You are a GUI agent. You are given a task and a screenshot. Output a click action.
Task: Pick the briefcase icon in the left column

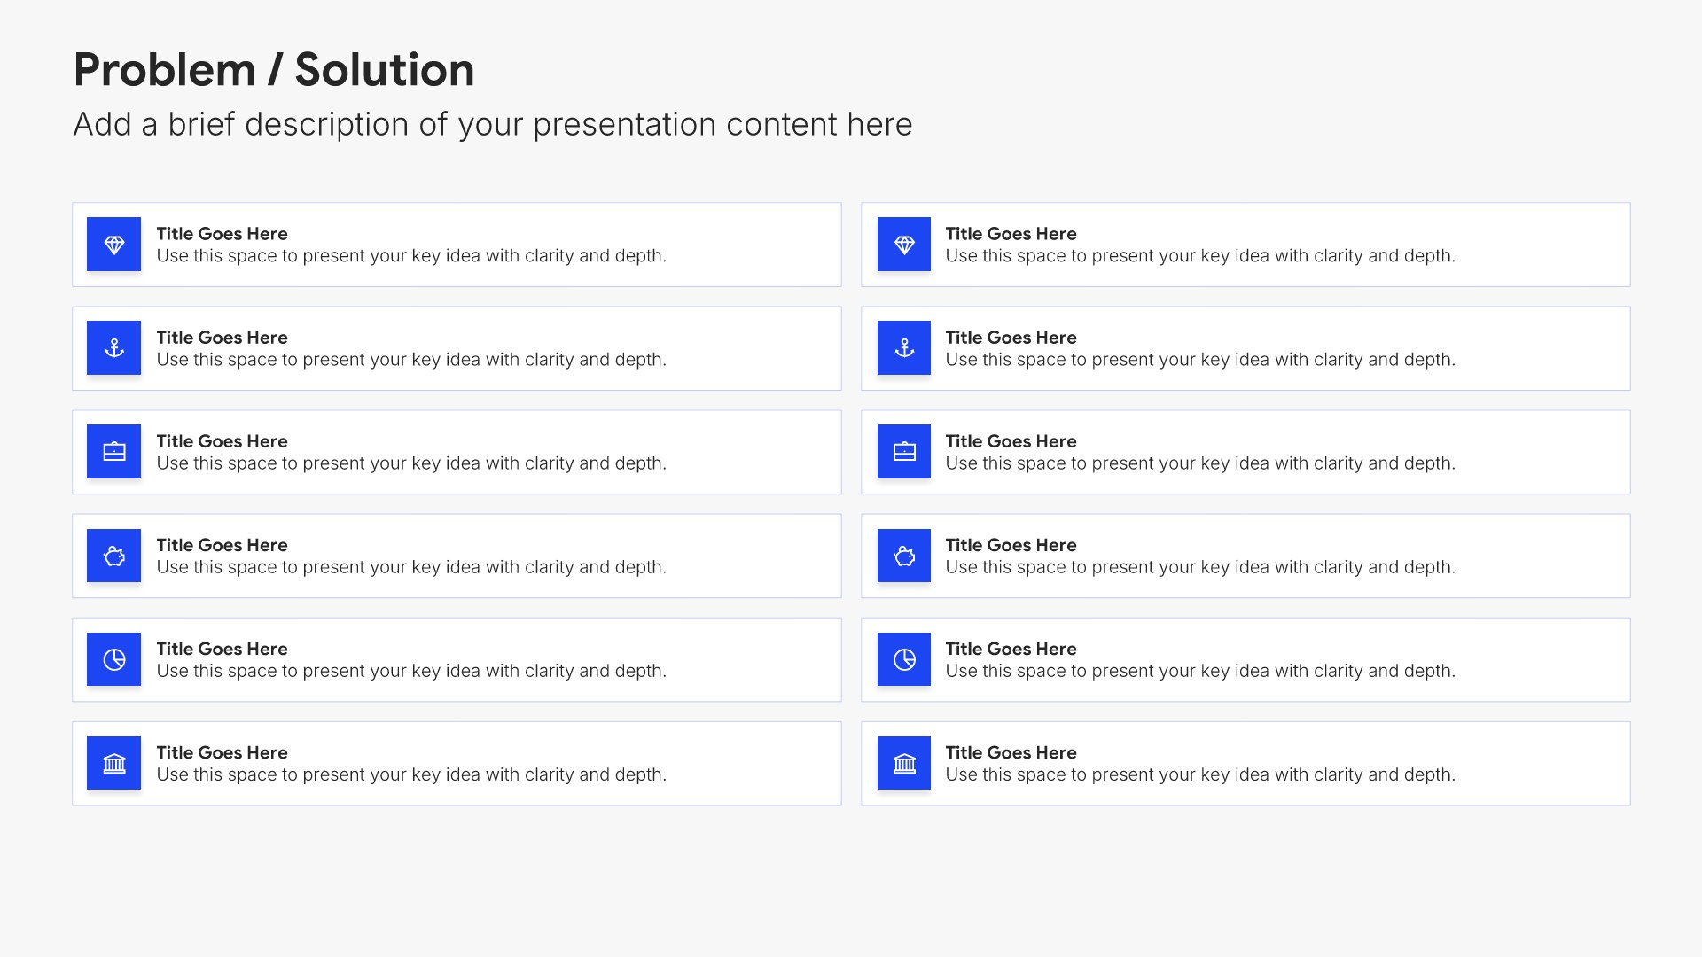coord(113,452)
